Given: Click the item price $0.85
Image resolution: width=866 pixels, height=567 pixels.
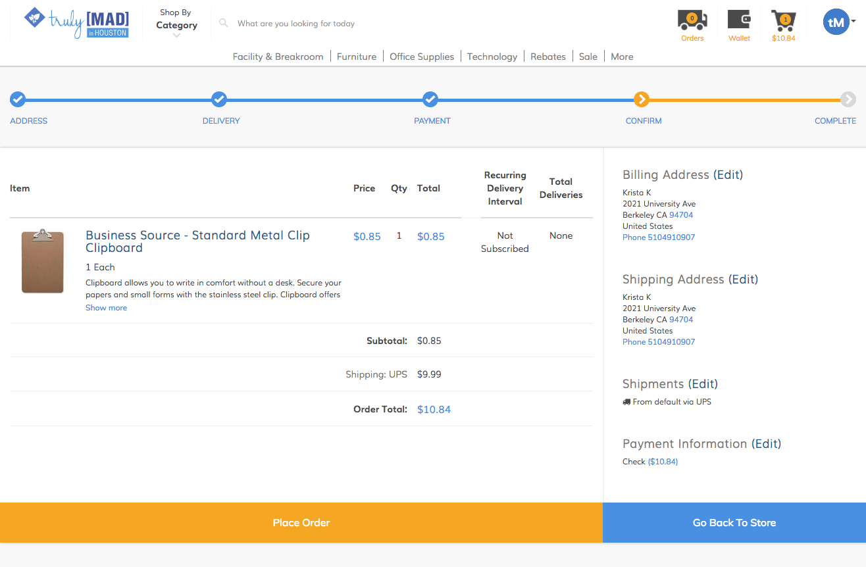Looking at the screenshot, I should coord(367,237).
